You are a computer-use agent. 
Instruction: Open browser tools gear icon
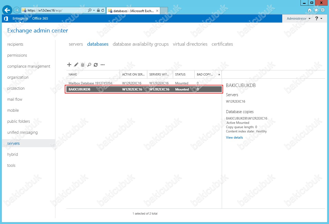(x=322, y=10)
